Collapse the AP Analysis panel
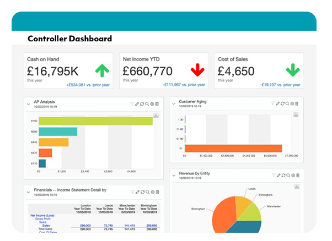This screenshot has height=241, width=332. coord(29,103)
